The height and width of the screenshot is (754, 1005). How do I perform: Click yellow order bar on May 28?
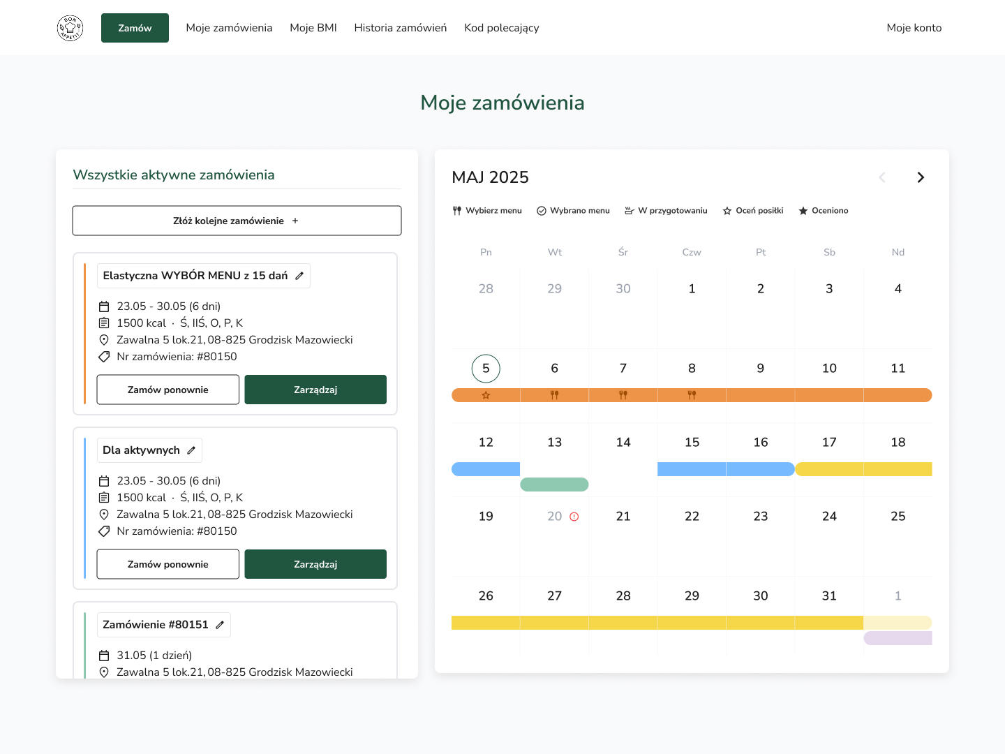(x=623, y=623)
